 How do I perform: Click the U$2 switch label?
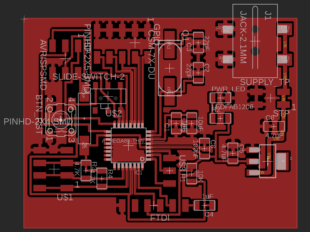tap(114, 113)
